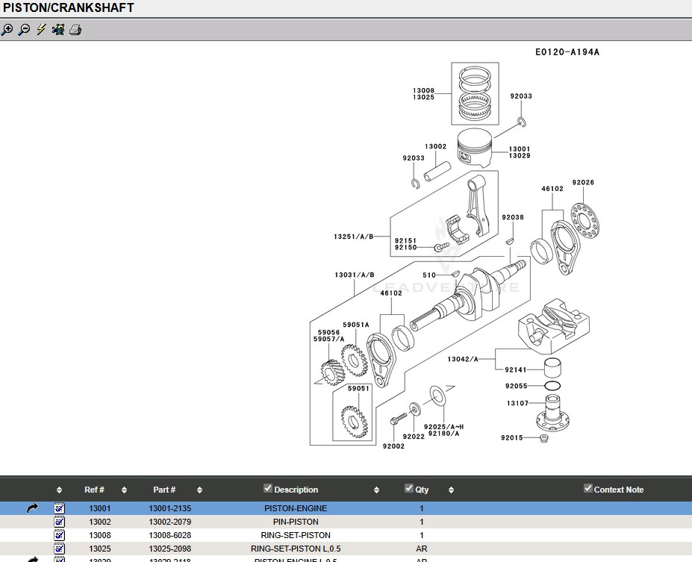Click the sort arrows right of Ref # header
The image size is (692, 562).
[x=124, y=490]
